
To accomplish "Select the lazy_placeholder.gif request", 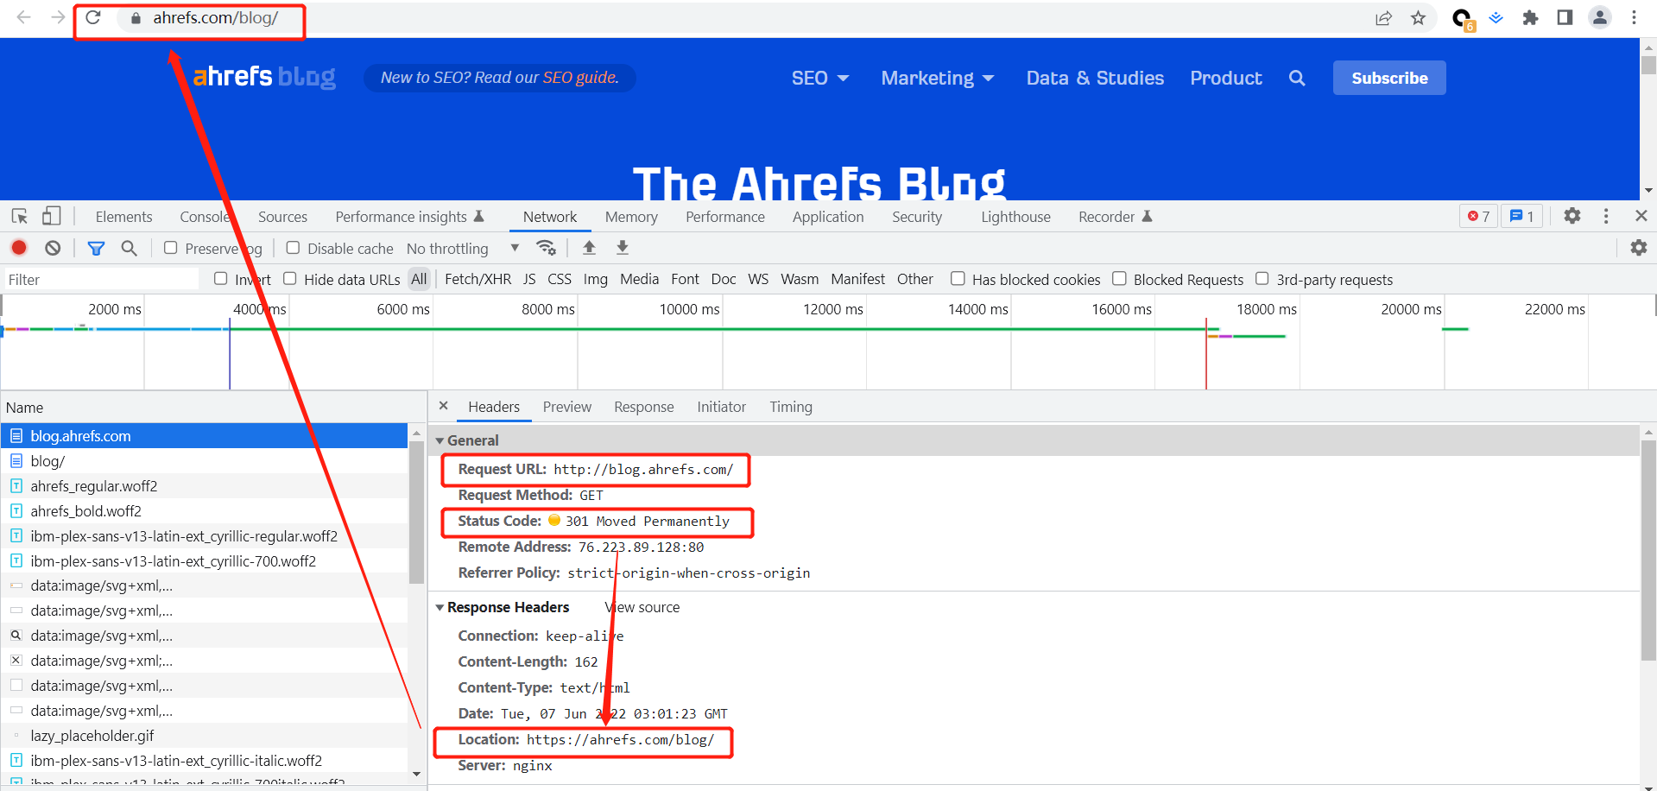I will 204,736.
